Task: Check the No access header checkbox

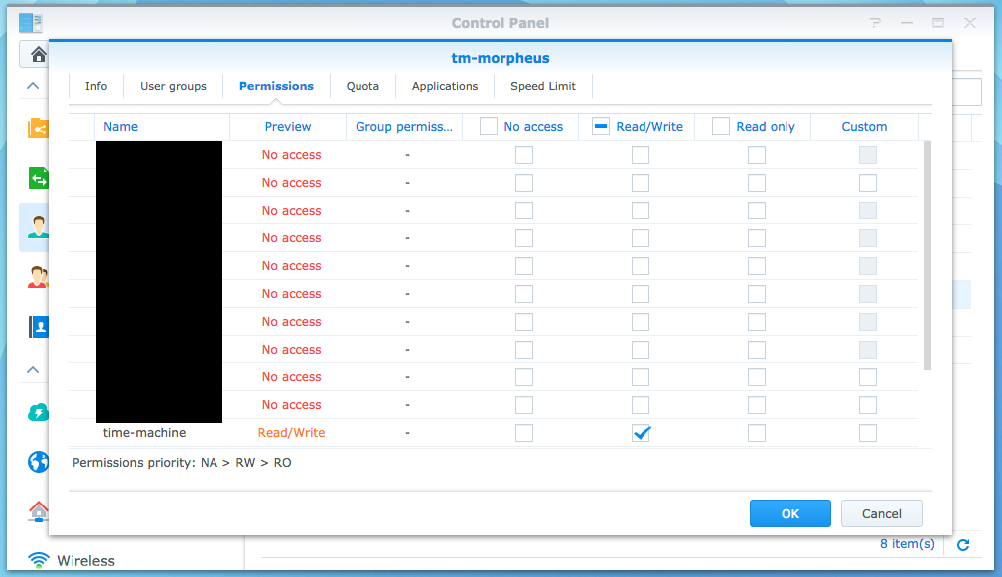Action: point(489,126)
